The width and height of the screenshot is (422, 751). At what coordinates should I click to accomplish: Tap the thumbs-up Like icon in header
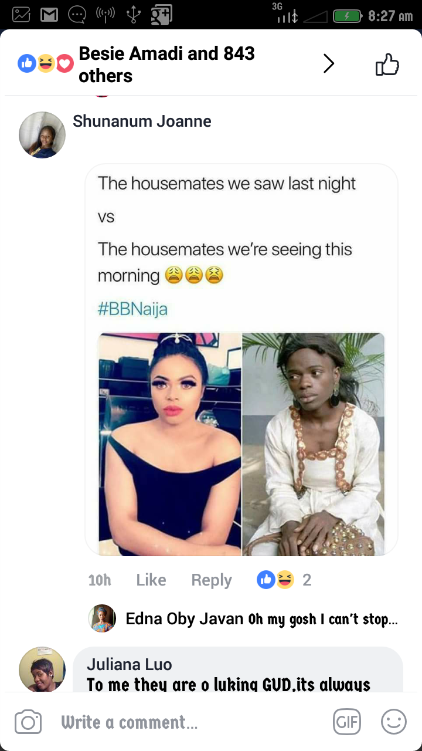click(x=387, y=65)
